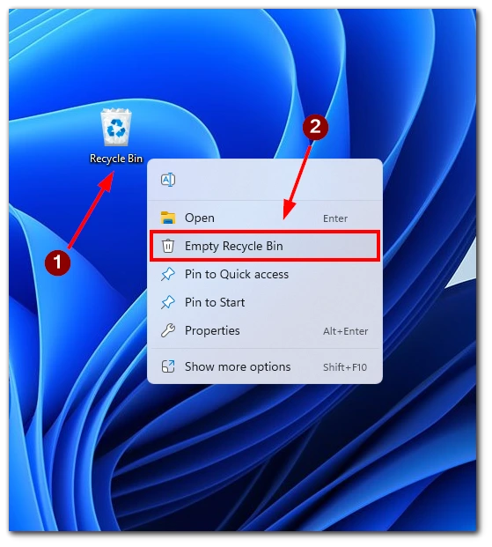Viewport: 492px width, 547px height.
Task: Select Pin to Start option
Action: tap(265, 302)
